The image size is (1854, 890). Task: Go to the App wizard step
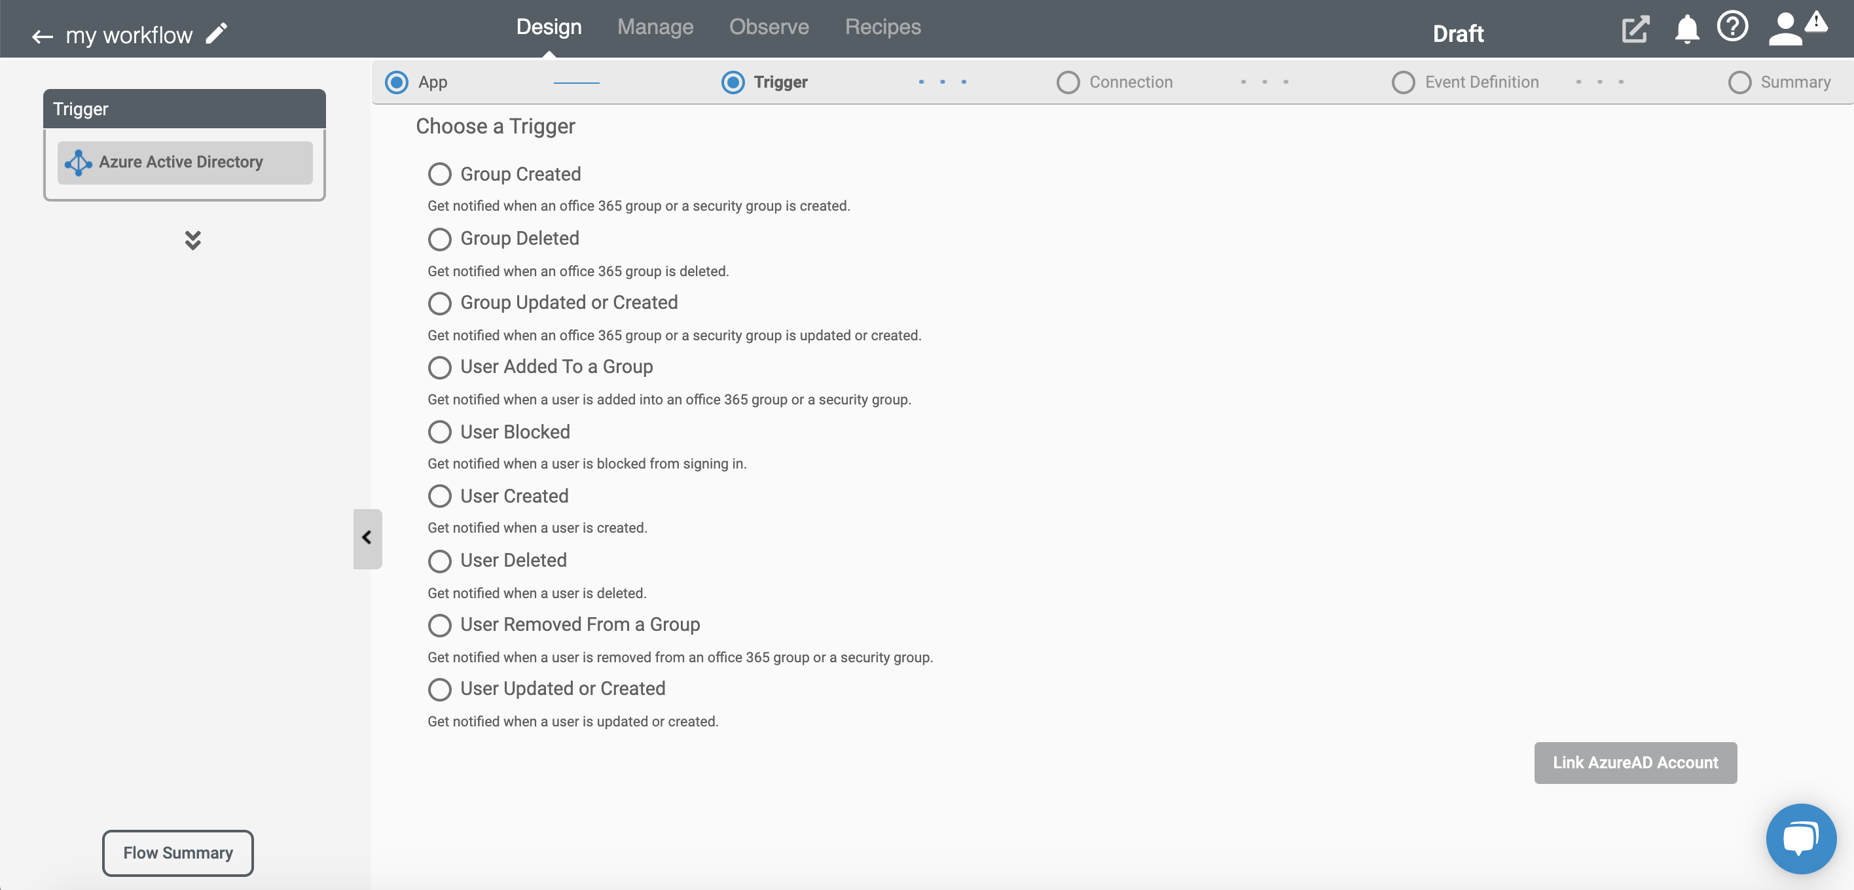click(x=416, y=82)
